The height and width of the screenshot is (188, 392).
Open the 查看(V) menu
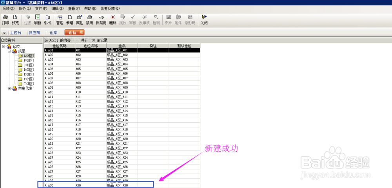click(x=74, y=9)
